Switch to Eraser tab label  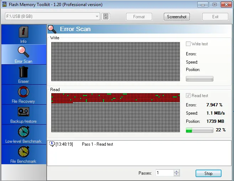[24, 81]
